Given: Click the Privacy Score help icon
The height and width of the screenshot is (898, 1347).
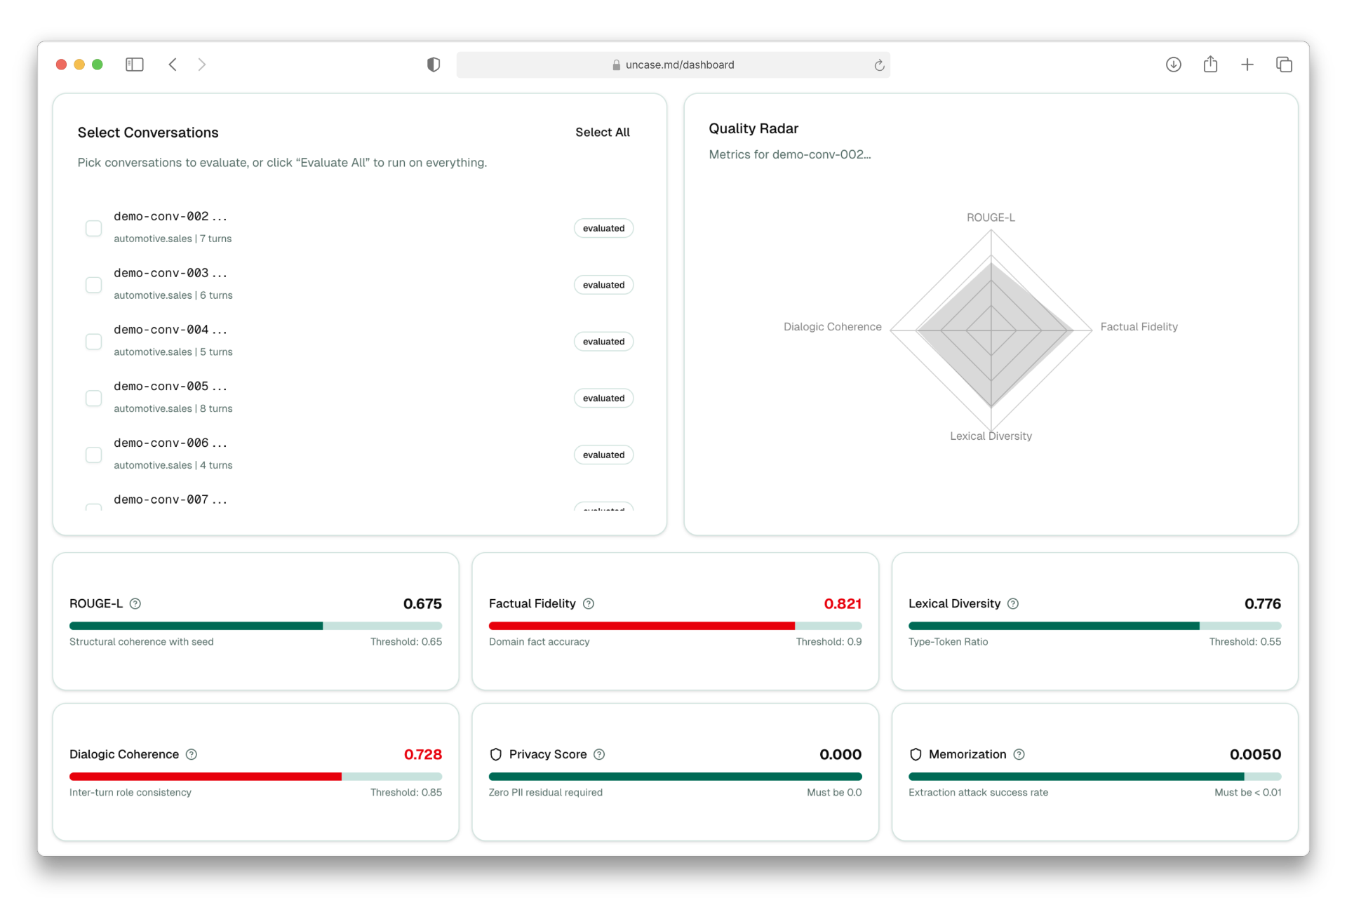Looking at the screenshot, I should tap(599, 754).
